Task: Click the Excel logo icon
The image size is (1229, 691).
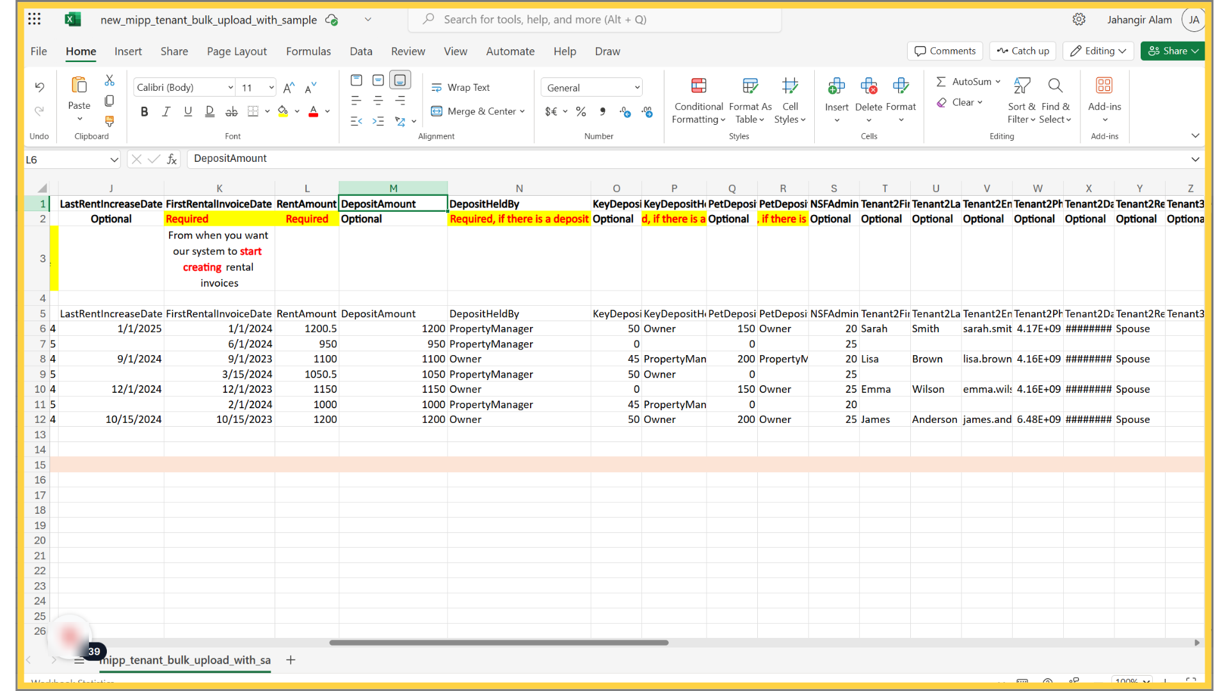Action: (x=73, y=19)
